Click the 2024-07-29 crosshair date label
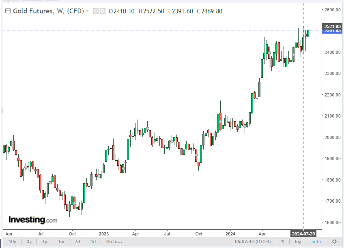This screenshot has height=248, width=344. pos(303,234)
